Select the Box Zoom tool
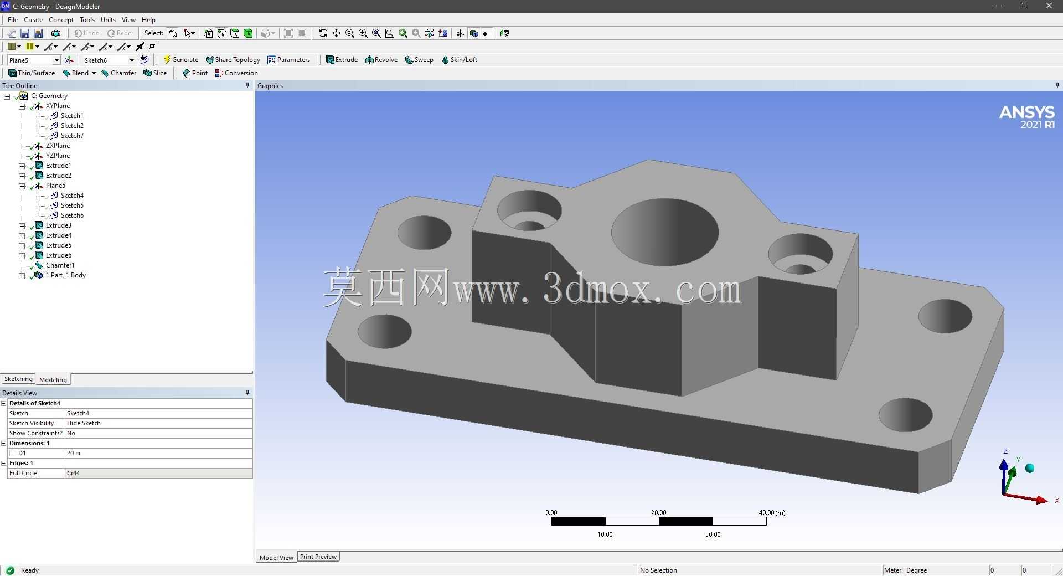Viewport: 1063px width, 576px height. click(363, 33)
